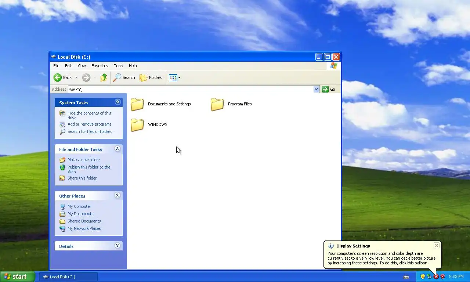
Task: Close the Display Settings balloon
Action: click(436, 245)
